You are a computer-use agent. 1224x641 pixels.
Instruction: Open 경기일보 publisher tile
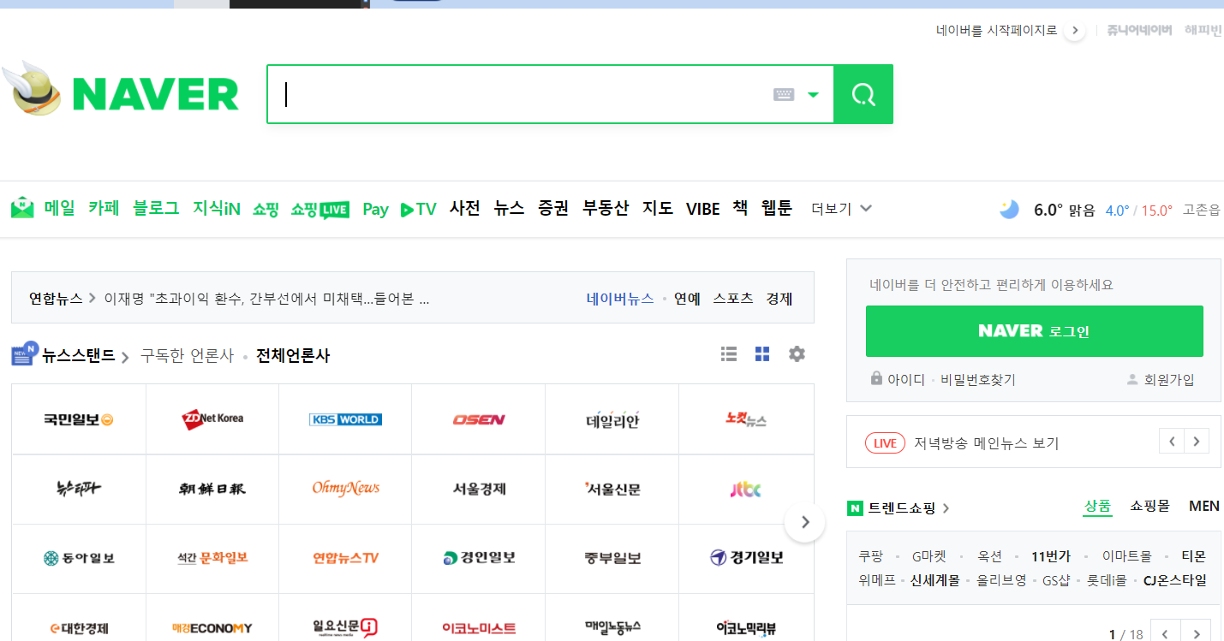[745, 558]
